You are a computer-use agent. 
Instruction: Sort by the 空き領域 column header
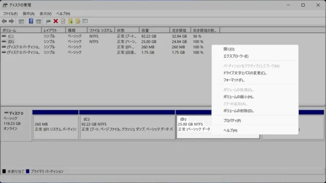tap(180, 30)
